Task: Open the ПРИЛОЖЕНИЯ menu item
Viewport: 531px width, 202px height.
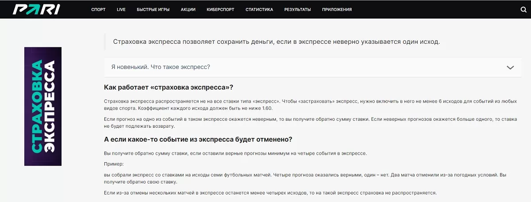Action: (x=337, y=9)
